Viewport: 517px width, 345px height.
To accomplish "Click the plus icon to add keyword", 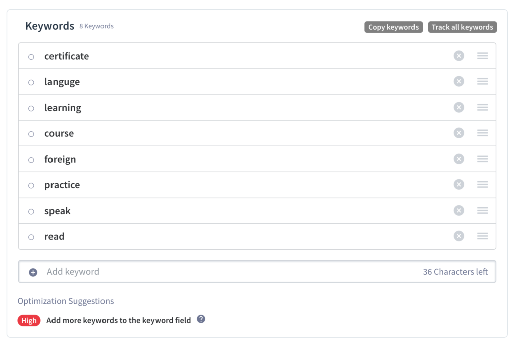I will pos(33,272).
